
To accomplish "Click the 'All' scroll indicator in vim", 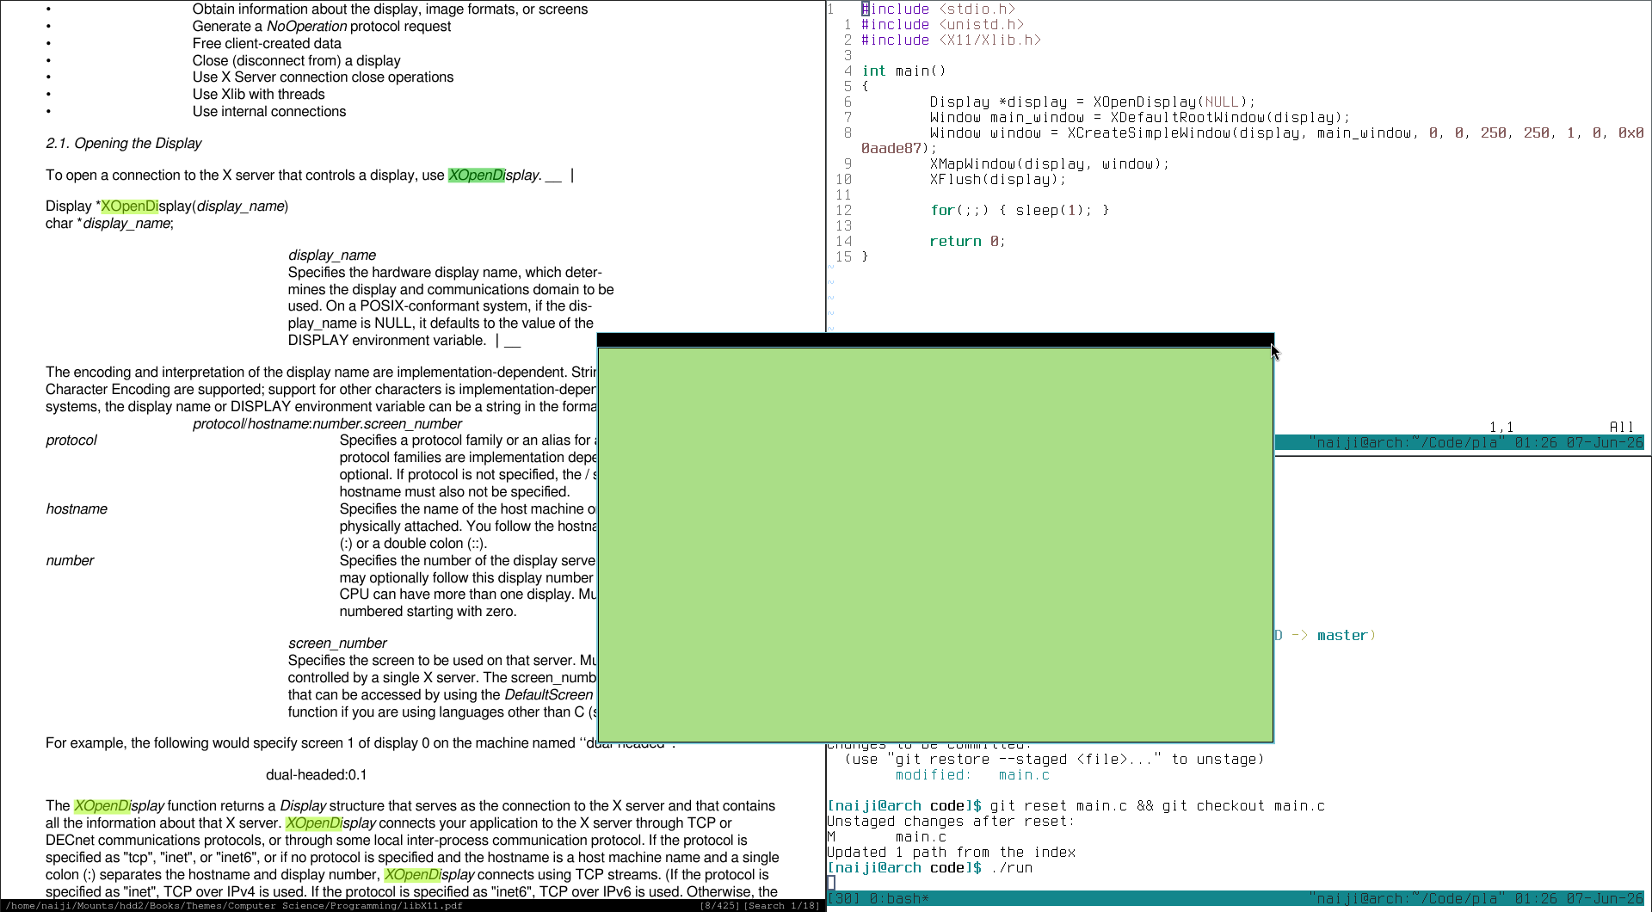I will tap(1622, 428).
